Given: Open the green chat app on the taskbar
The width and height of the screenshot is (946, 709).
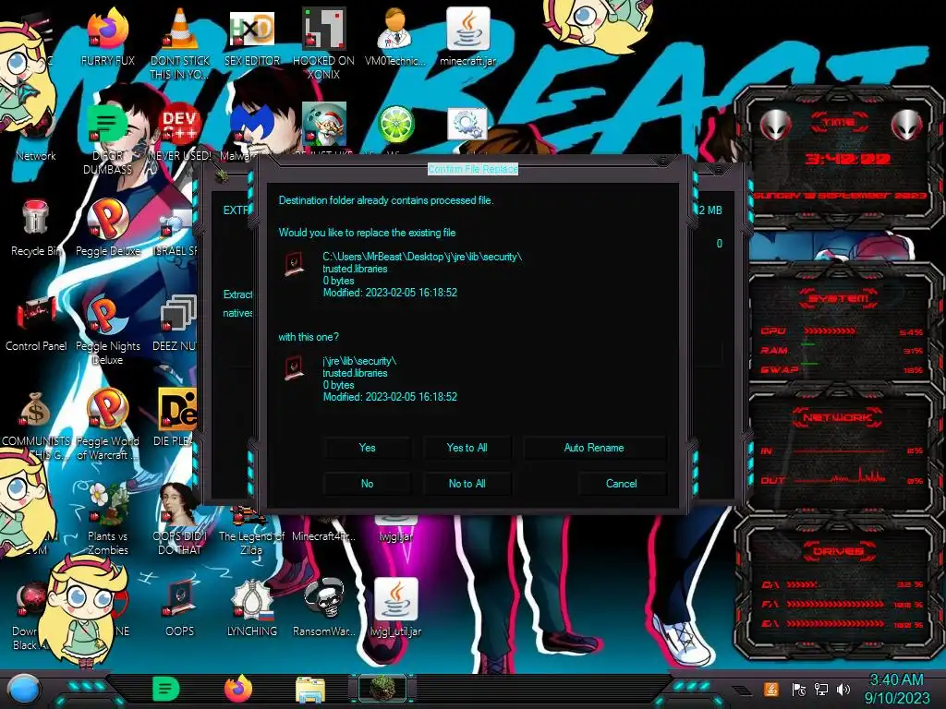Looking at the screenshot, I should [165, 689].
